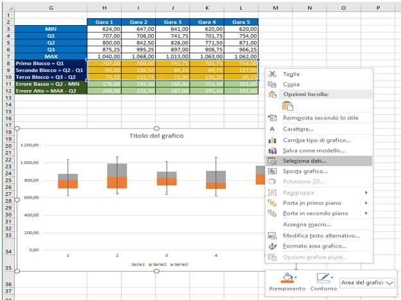Viewport: 401px width, 300px height.
Task: Click the Riempimento paint bucket icon
Action: 286,278
